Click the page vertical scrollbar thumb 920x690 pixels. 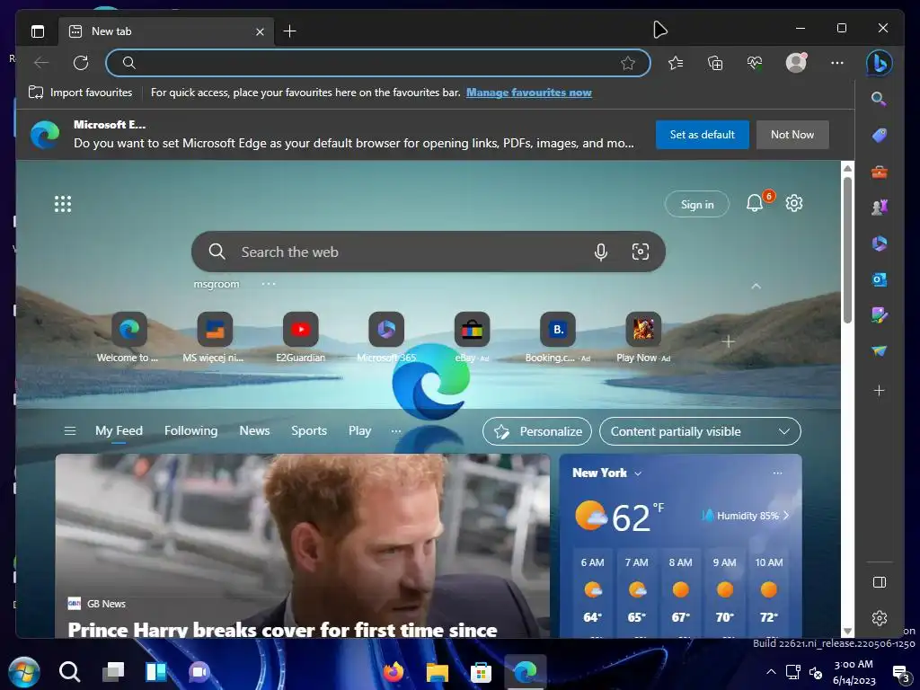[x=847, y=250]
